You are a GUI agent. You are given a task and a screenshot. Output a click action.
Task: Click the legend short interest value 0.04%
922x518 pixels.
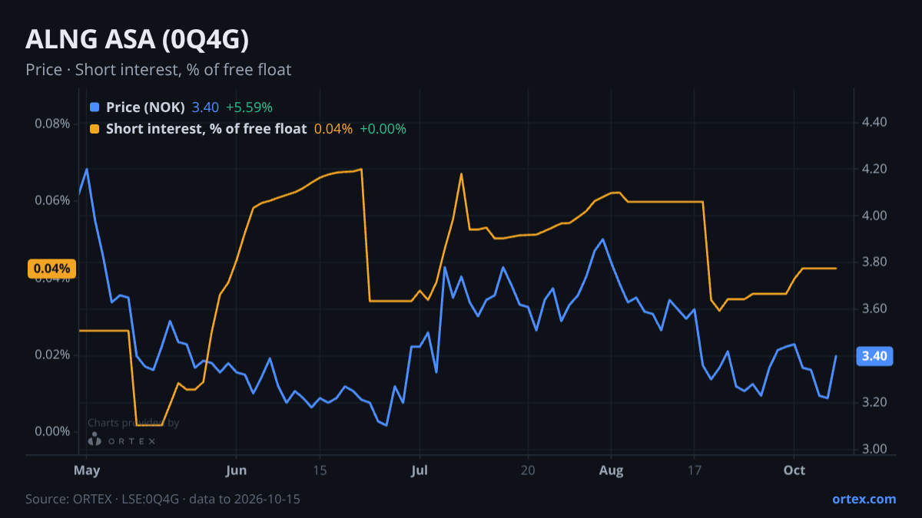pyautogui.click(x=333, y=129)
